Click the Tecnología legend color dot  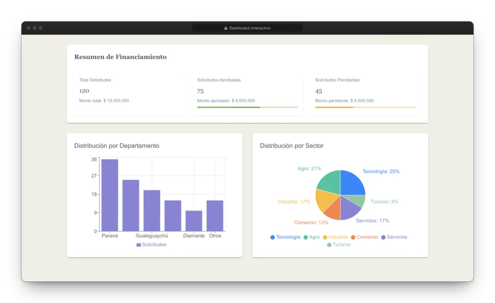pos(273,237)
